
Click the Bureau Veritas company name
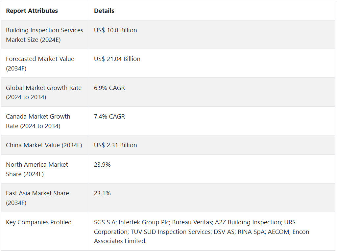[192, 222]
